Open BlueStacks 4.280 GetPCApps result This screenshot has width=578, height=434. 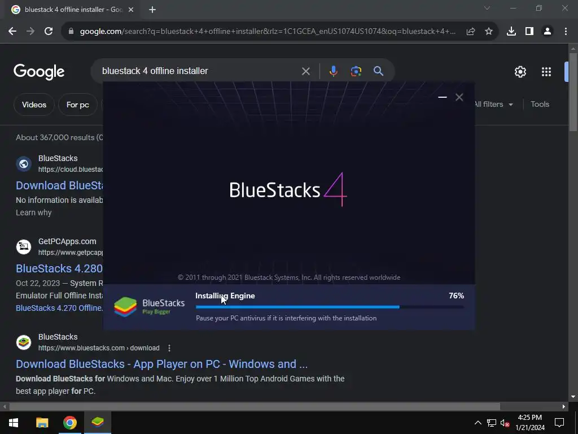(x=59, y=268)
